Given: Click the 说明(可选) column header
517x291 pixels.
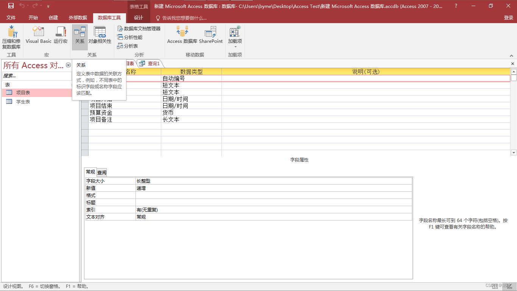Looking at the screenshot, I should pos(366,72).
